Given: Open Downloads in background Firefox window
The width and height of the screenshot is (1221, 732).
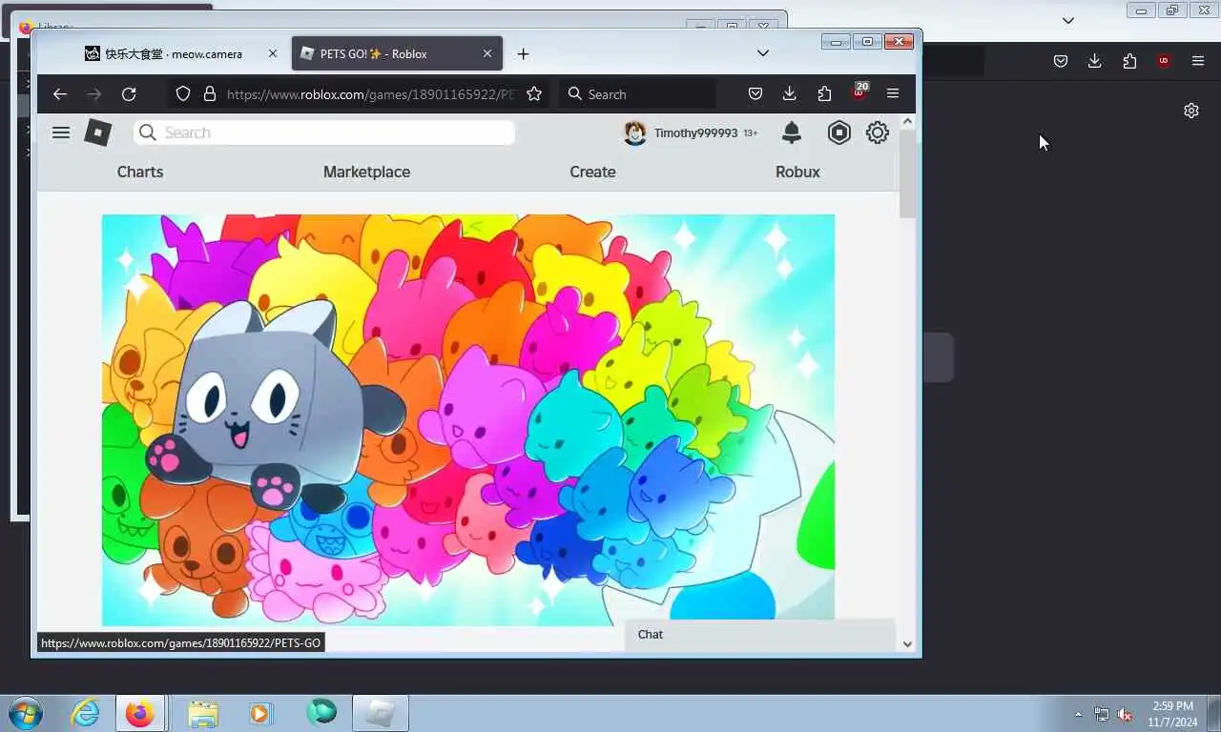Looking at the screenshot, I should (x=1094, y=61).
